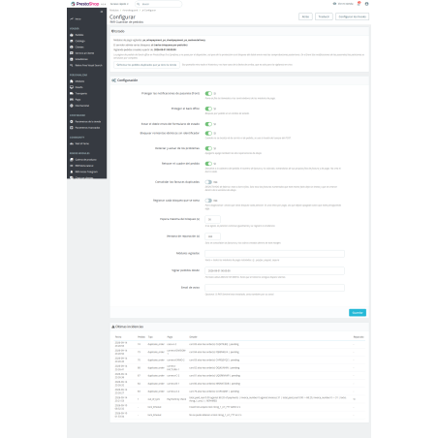This screenshot has height=438, width=438.
Task: Click the Configurar page title text
Action: (122, 16)
